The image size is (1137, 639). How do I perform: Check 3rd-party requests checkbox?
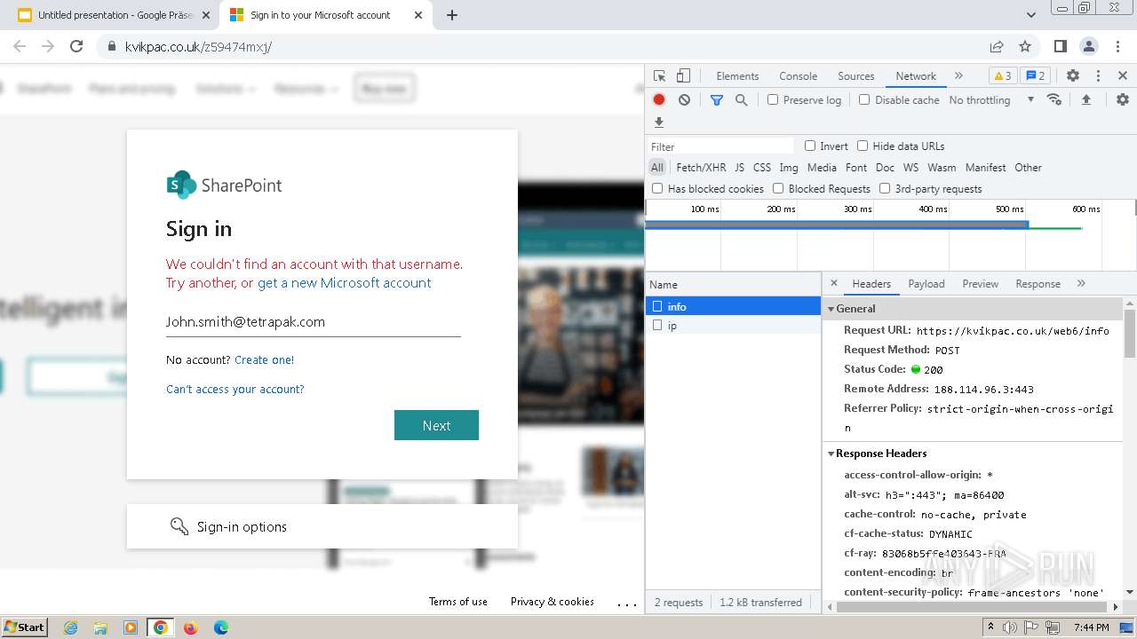pyautogui.click(x=885, y=188)
